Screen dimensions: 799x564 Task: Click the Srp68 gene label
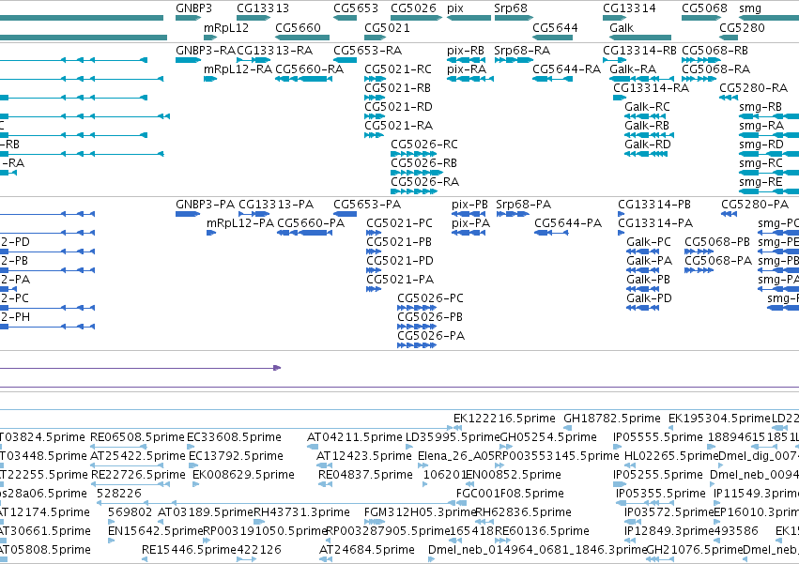point(511,8)
